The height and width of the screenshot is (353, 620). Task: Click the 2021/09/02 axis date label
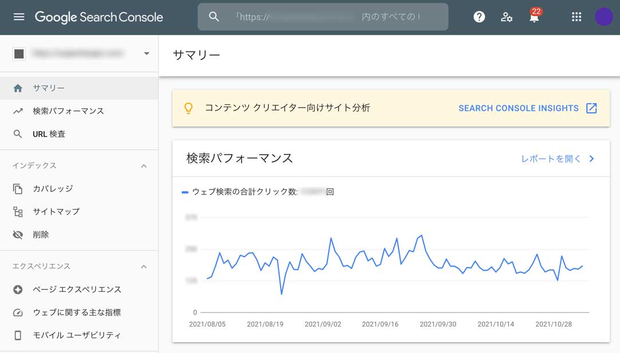tap(323, 324)
